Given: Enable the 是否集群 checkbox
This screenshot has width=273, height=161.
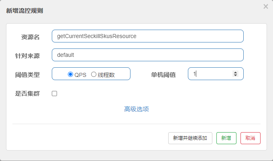Looking at the screenshot, I should [54, 94].
